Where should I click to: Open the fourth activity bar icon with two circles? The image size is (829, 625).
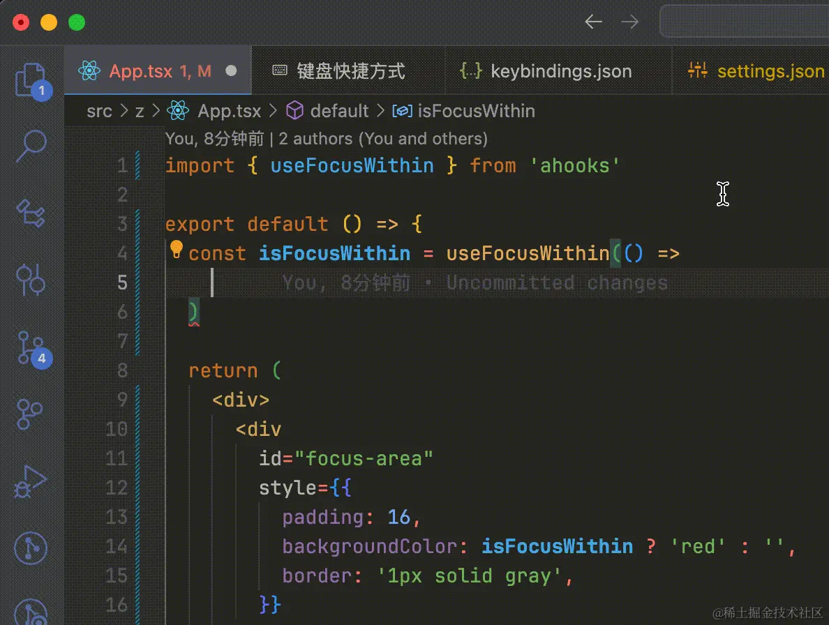tap(31, 280)
